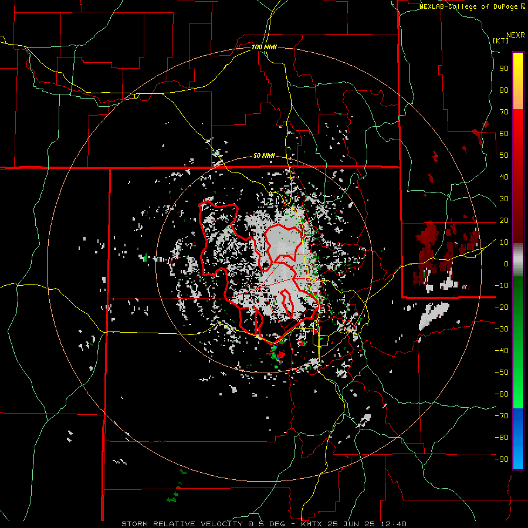Click the NEXR label above color bar
Image resolution: width=528 pixels, height=528 pixels.
click(x=516, y=35)
